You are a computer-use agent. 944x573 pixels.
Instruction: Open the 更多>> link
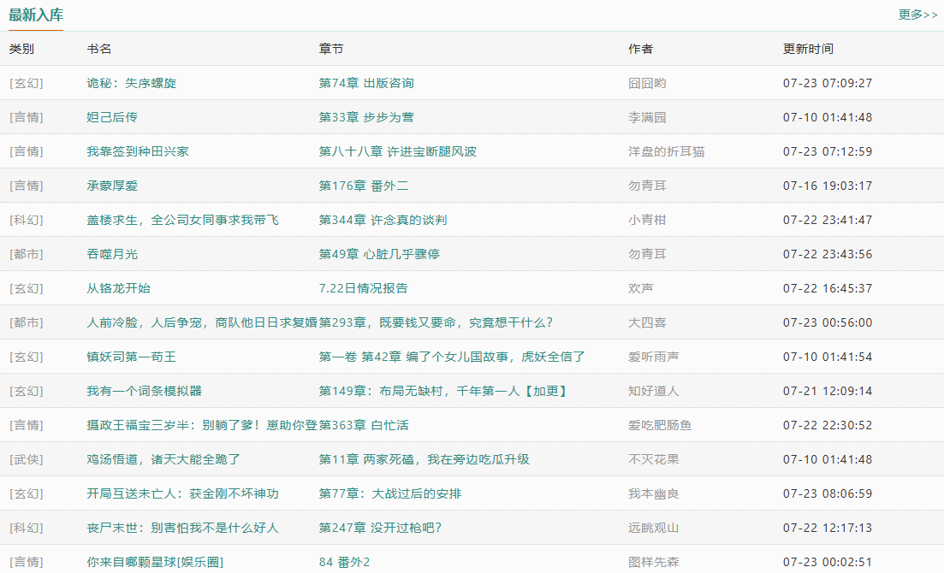(x=917, y=15)
